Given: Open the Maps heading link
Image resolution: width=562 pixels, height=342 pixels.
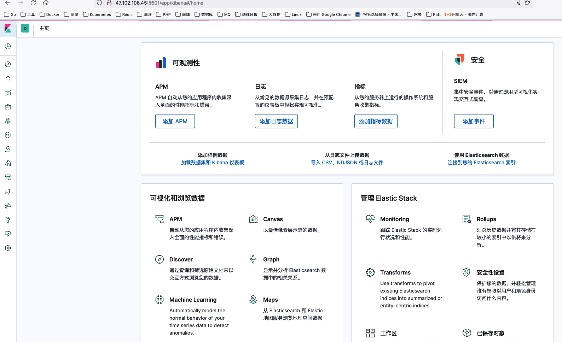Looking at the screenshot, I should coord(271,300).
